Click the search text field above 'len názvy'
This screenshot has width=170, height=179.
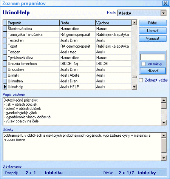pos(153,57)
